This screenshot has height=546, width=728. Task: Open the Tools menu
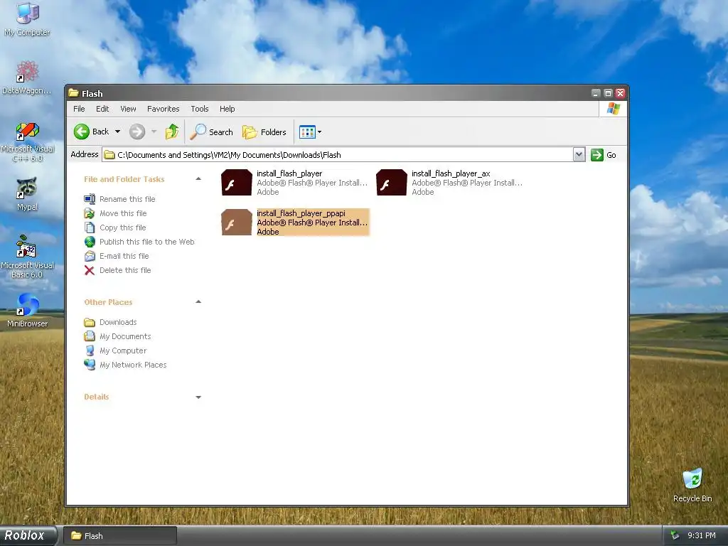coord(200,109)
